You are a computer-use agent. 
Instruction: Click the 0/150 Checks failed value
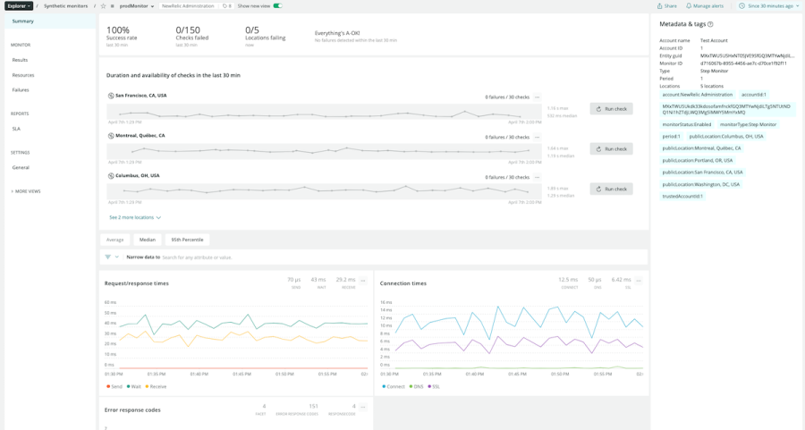tap(188, 30)
